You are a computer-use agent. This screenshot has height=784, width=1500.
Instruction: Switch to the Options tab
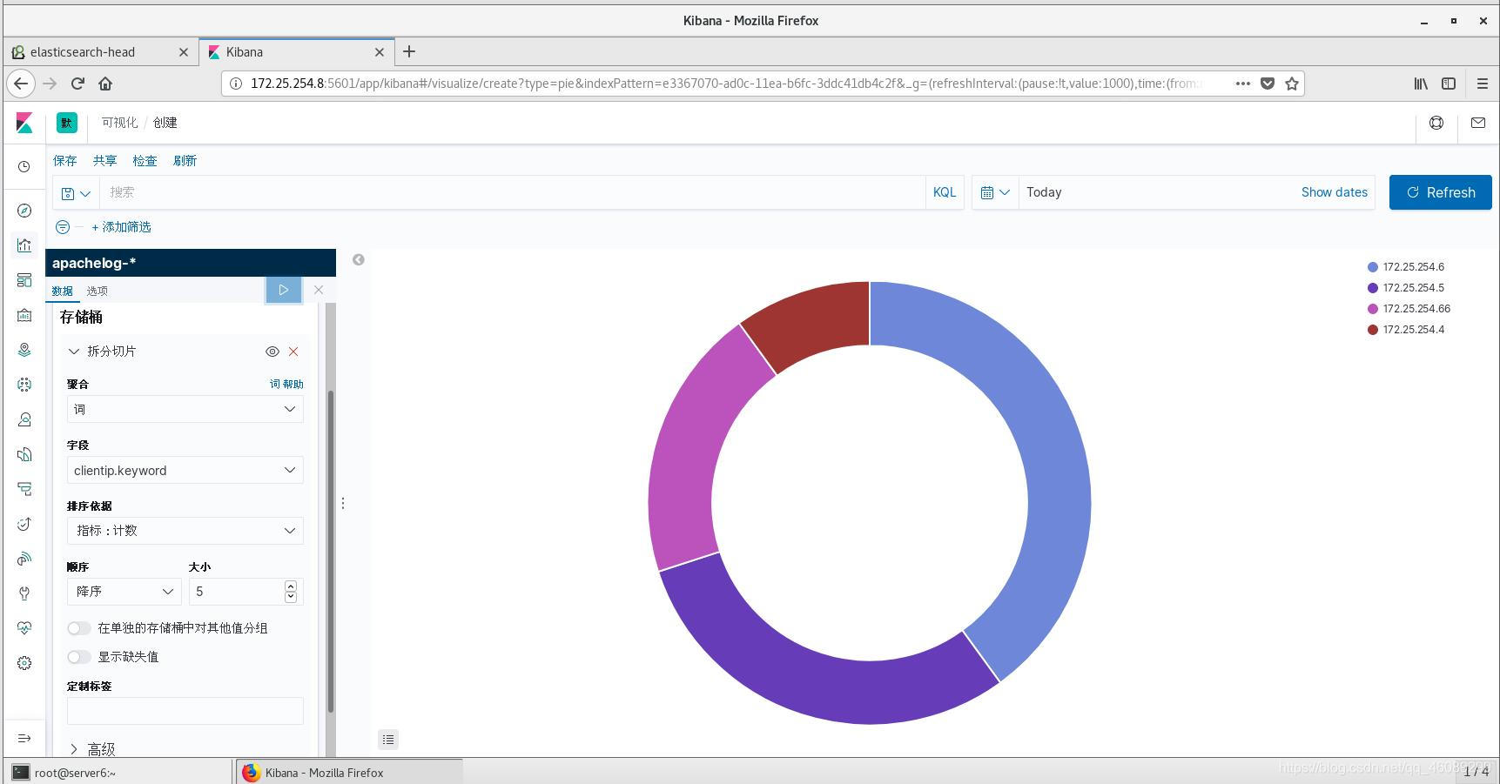pos(98,291)
